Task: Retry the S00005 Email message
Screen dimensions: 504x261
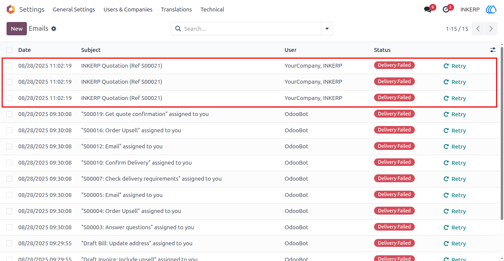Action: pyautogui.click(x=455, y=195)
